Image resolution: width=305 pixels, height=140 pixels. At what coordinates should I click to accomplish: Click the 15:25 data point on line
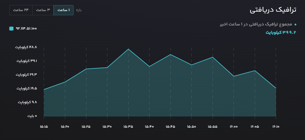point(86,69)
